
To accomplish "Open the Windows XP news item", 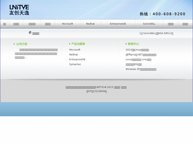I will (141, 69).
